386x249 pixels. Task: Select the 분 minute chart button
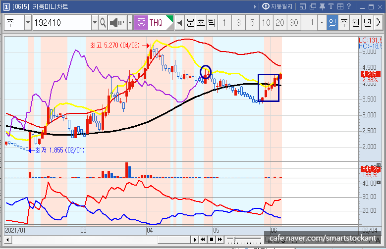tap(190, 23)
